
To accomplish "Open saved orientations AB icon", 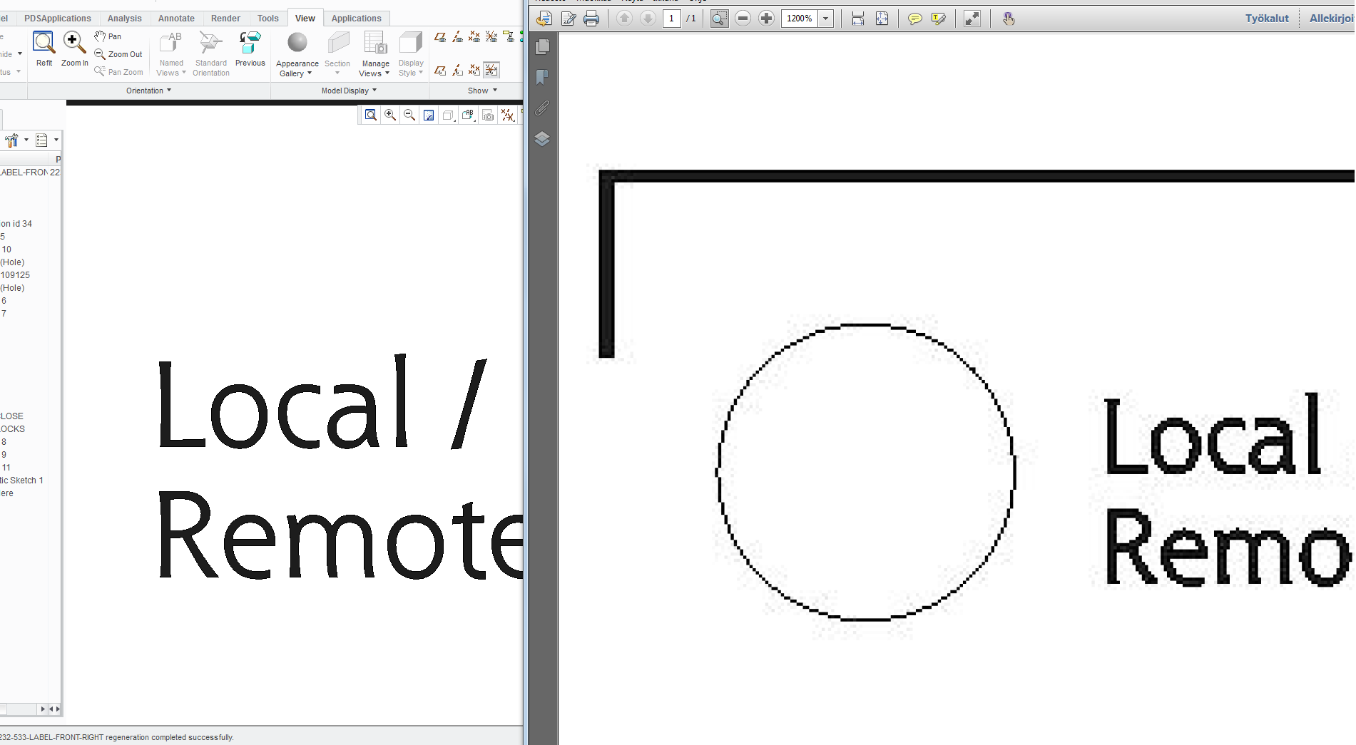I will click(x=468, y=115).
